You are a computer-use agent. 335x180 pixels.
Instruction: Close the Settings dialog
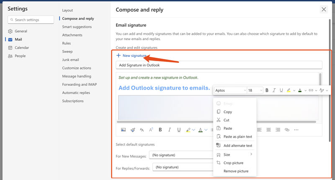(x=324, y=9)
